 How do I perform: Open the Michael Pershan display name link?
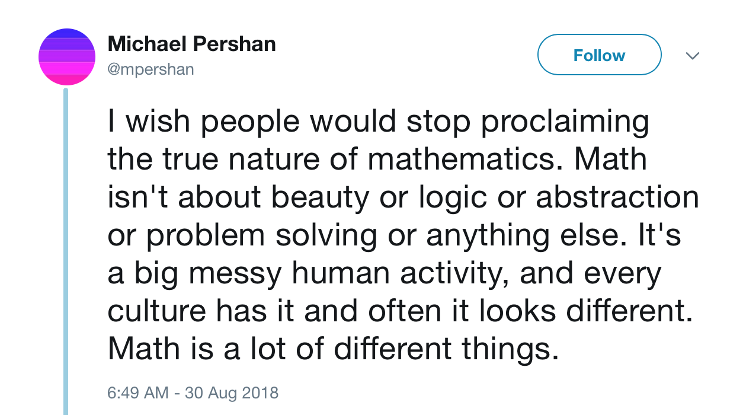coord(191,44)
